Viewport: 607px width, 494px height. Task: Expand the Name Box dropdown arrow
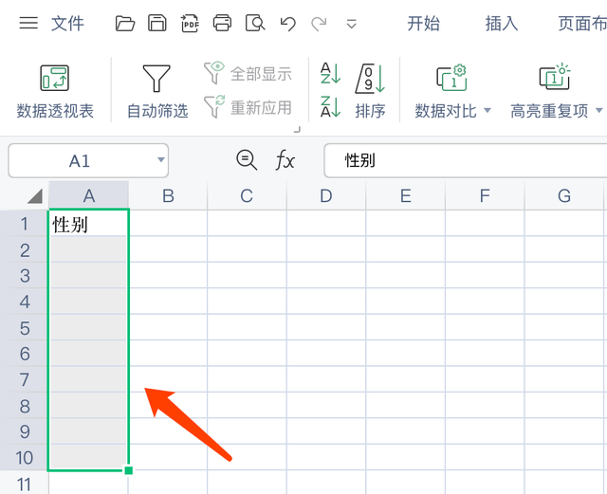[x=161, y=159]
